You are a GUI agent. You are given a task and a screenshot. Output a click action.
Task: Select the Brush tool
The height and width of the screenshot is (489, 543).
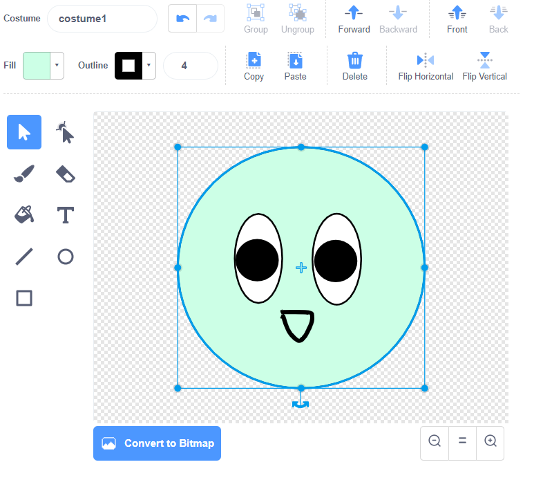24,174
